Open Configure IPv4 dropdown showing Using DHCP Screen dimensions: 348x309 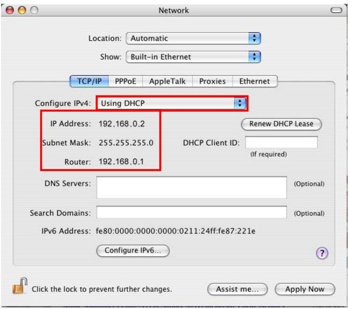(x=172, y=104)
